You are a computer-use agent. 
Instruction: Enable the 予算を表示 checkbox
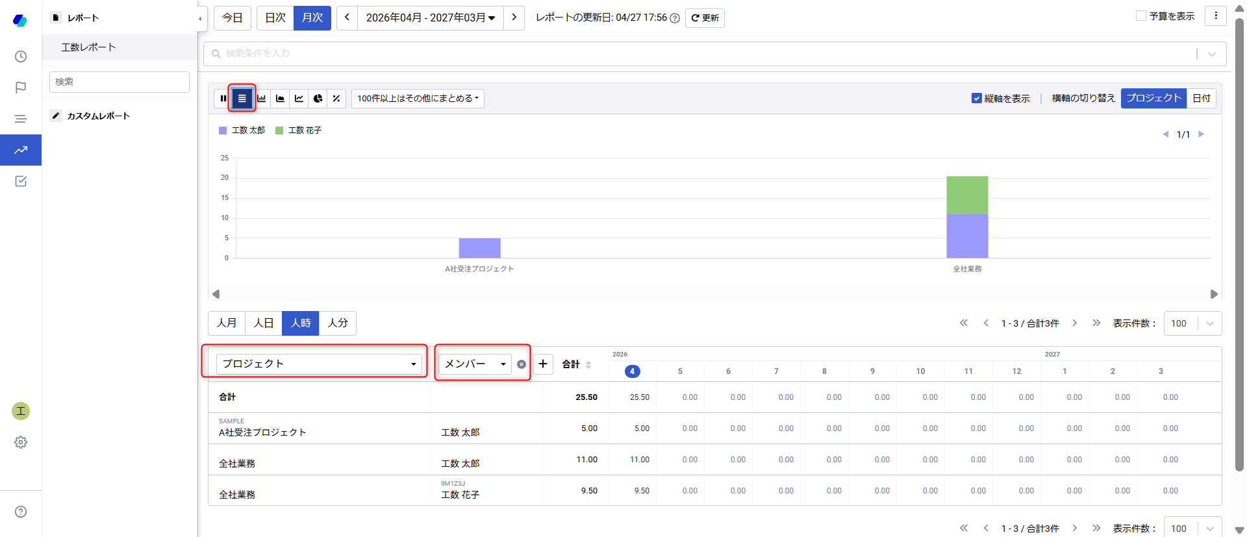(1140, 16)
